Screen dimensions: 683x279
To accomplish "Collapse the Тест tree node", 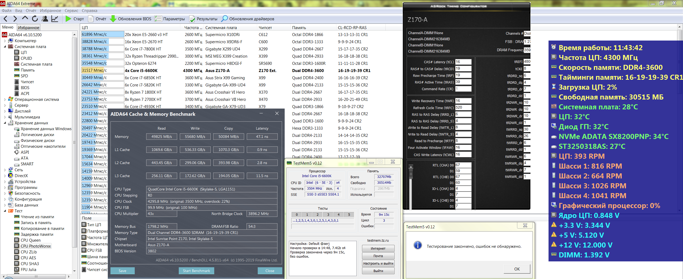I will click(x=5, y=211).
